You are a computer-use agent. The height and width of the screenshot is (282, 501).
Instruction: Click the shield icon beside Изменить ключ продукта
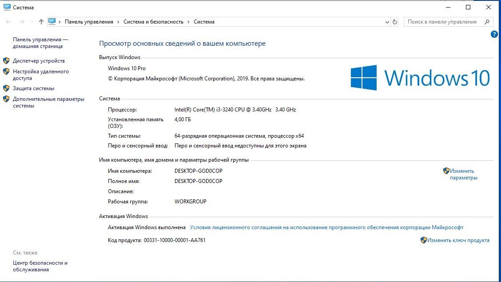coord(424,240)
